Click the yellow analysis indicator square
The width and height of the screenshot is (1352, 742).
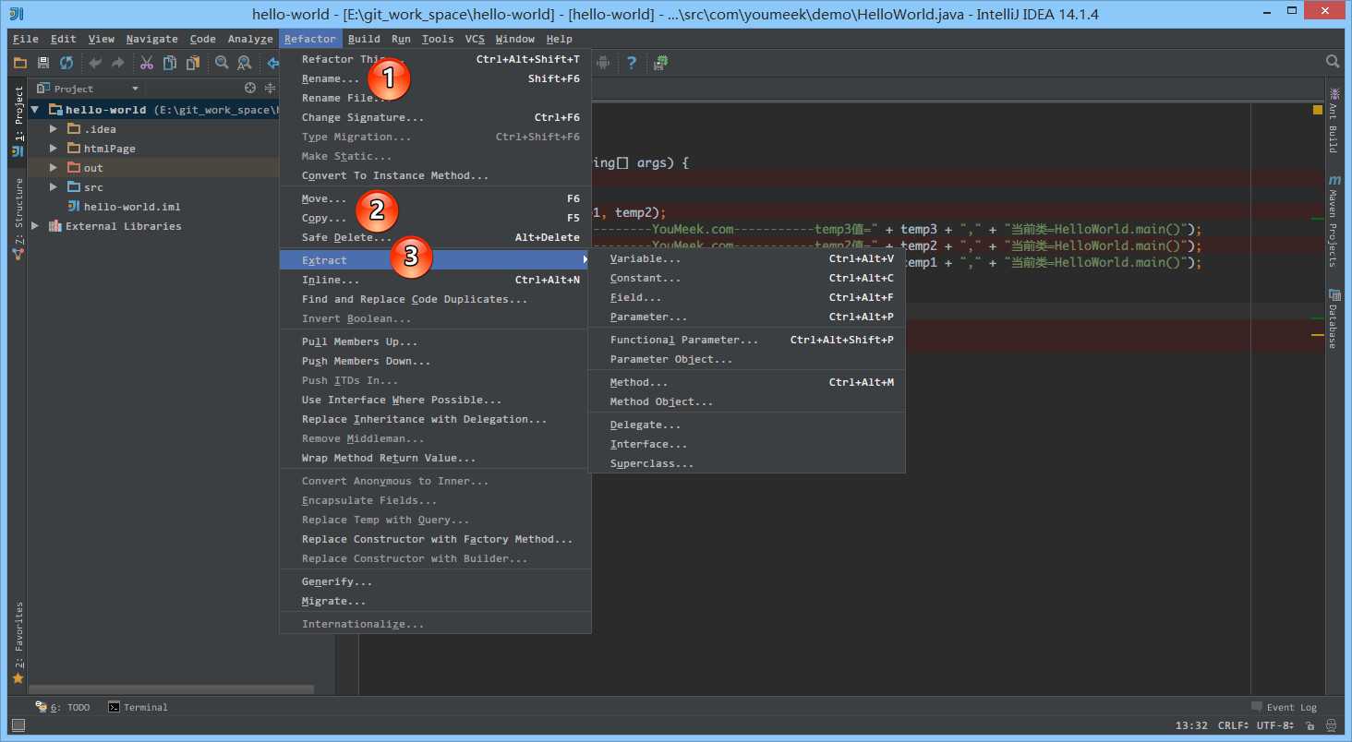[1318, 110]
